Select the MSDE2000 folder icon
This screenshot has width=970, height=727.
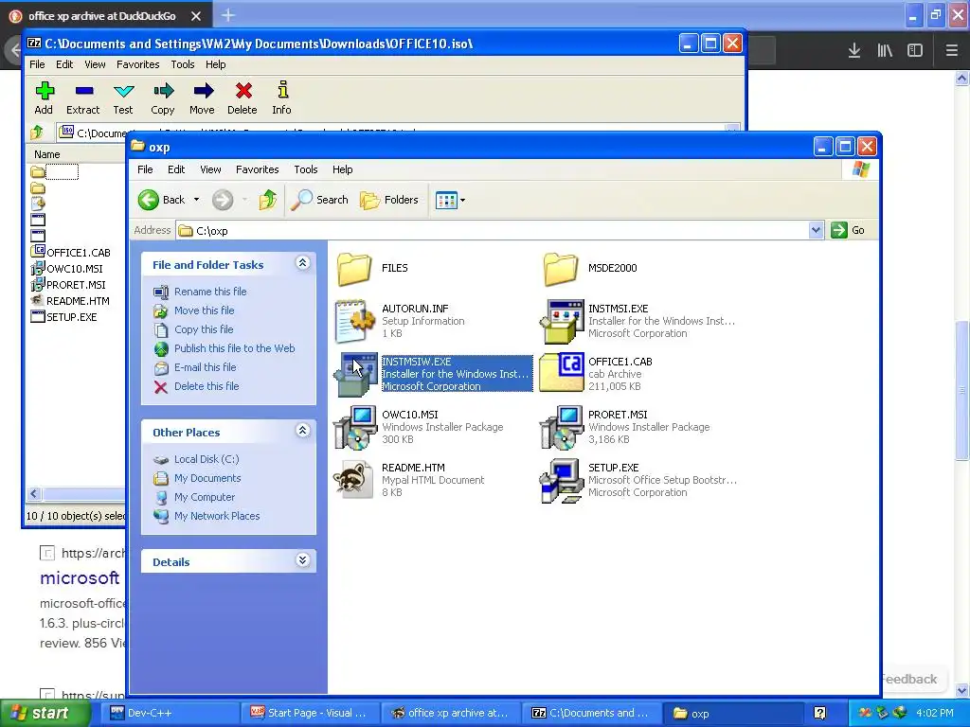[x=561, y=269]
